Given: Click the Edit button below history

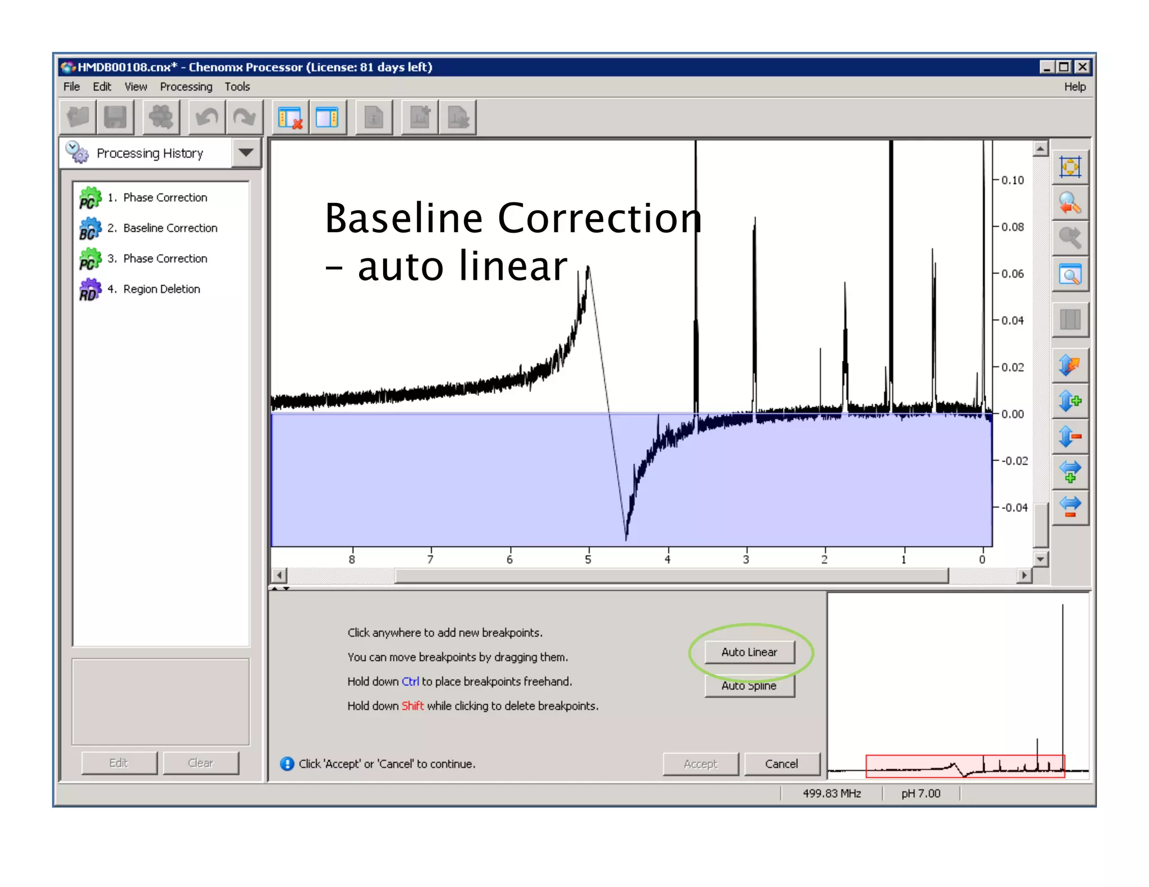Looking at the screenshot, I should [119, 763].
